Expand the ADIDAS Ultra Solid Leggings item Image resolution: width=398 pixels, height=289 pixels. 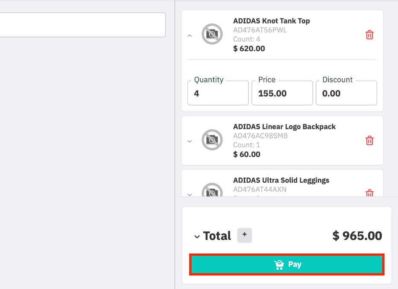(x=190, y=194)
